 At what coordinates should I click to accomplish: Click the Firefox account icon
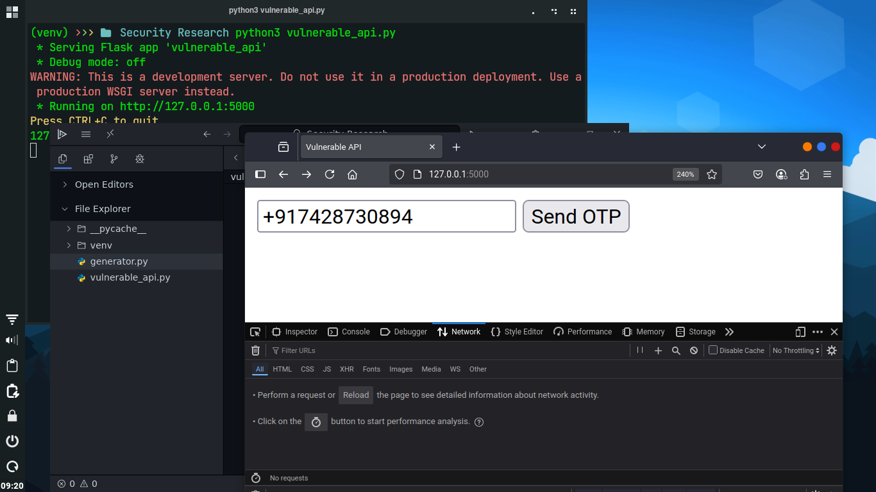(x=781, y=174)
